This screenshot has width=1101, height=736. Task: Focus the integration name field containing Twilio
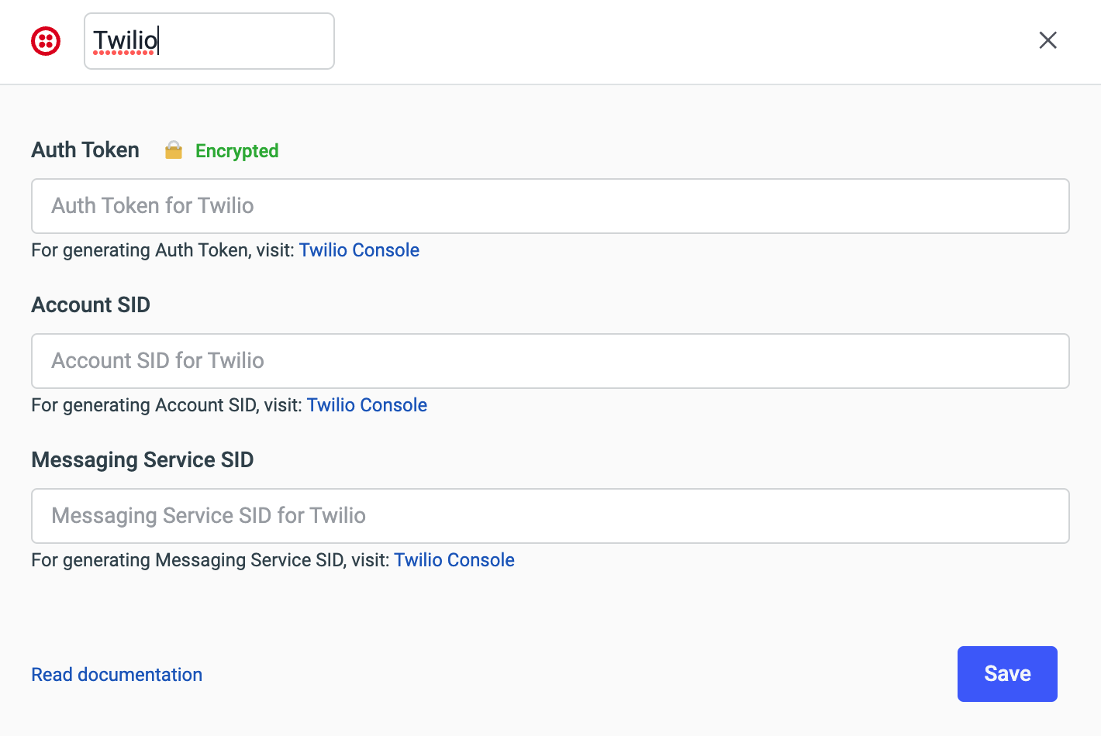pyautogui.click(x=209, y=41)
